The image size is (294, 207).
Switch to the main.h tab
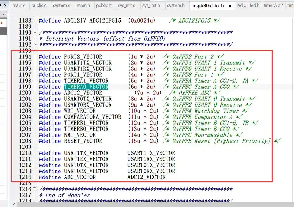(x=83, y=6)
